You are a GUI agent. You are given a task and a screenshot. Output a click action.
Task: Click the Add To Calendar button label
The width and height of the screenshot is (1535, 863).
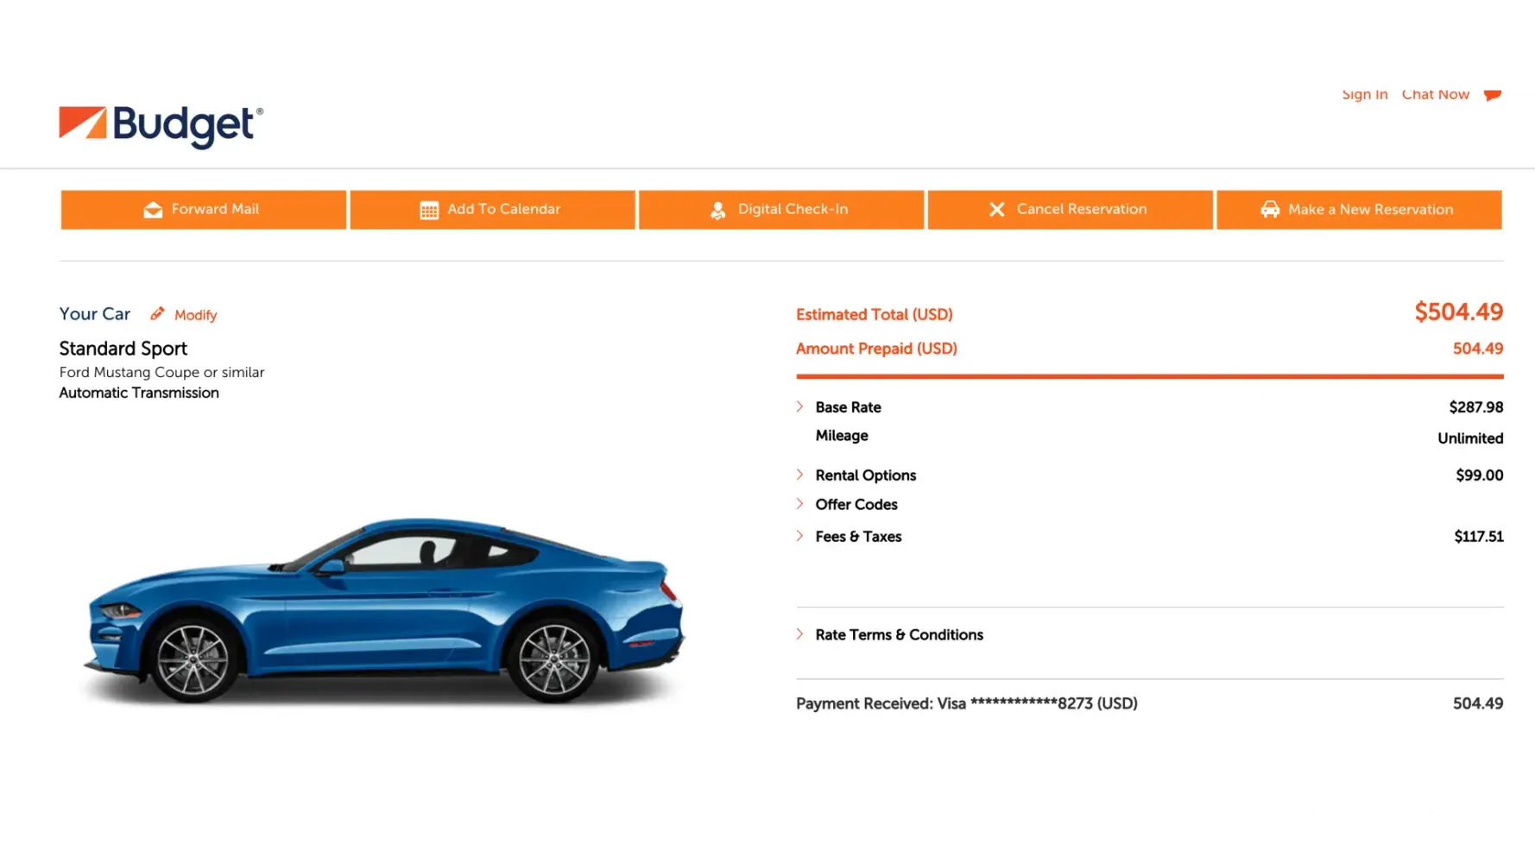[x=504, y=209]
